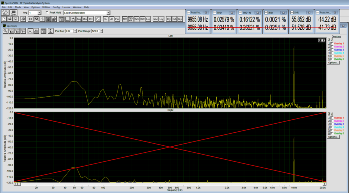Click the Stop button in the toolbar
This screenshot has width=349, height=193.
14,12
